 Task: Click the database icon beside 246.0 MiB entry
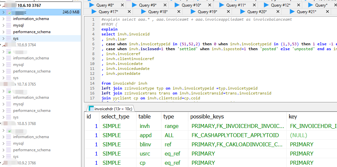(x=9, y=12)
